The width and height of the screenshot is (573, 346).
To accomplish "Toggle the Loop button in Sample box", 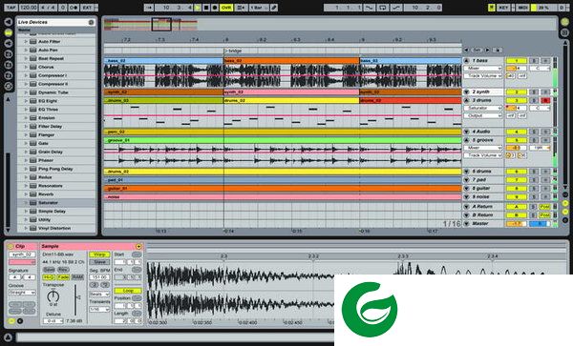I will pyautogui.click(x=128, y=291).
